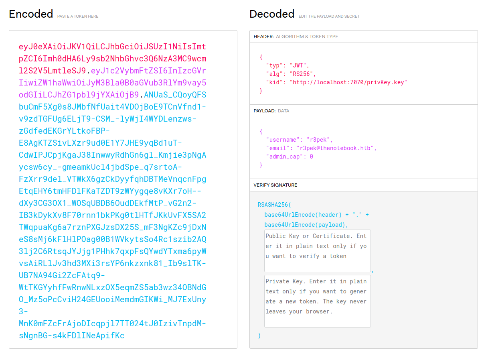The image size is (490, 358).
Task: Click the "Decoded" heading
Action: [271, 14]
